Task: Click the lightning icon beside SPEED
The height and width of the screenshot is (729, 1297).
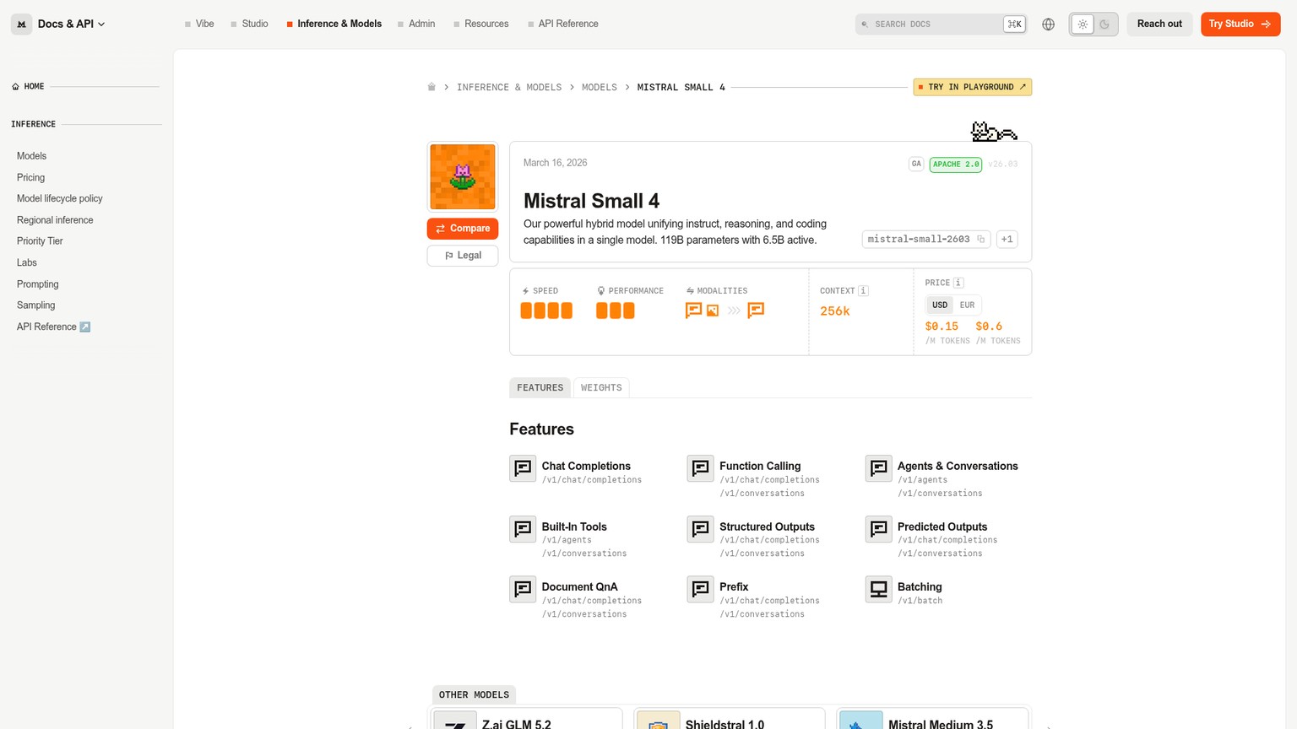Action: coord(525,291)
